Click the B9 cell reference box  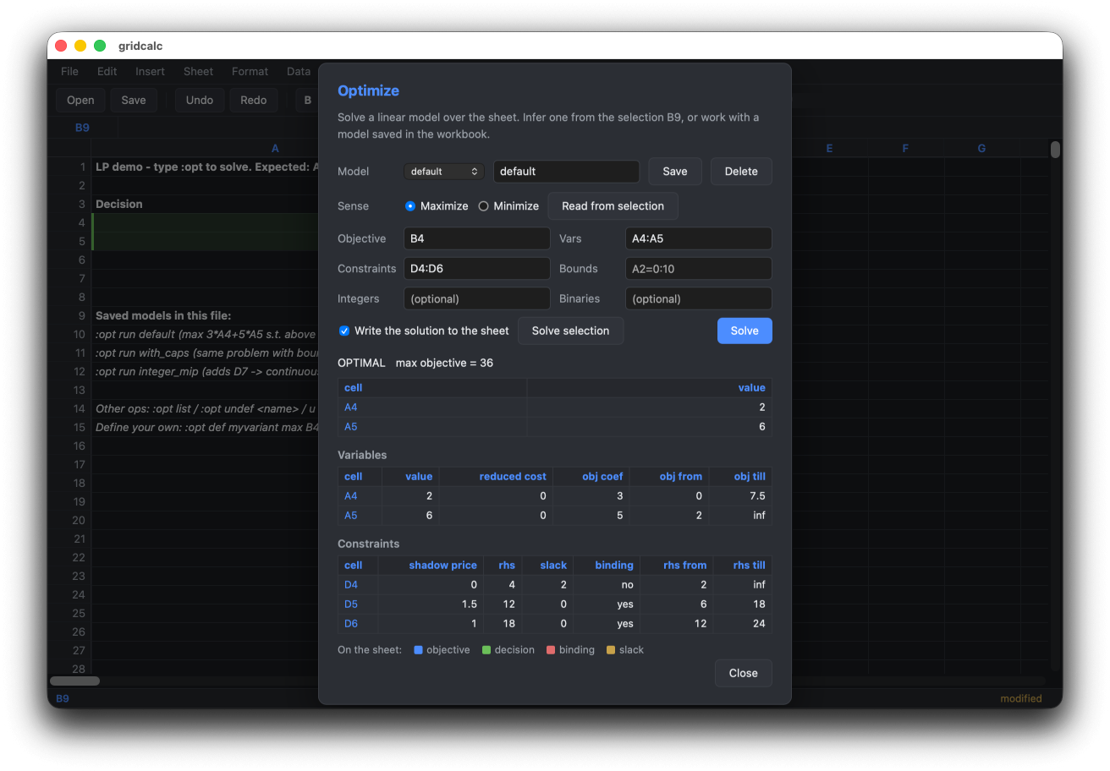click(82, 128)
